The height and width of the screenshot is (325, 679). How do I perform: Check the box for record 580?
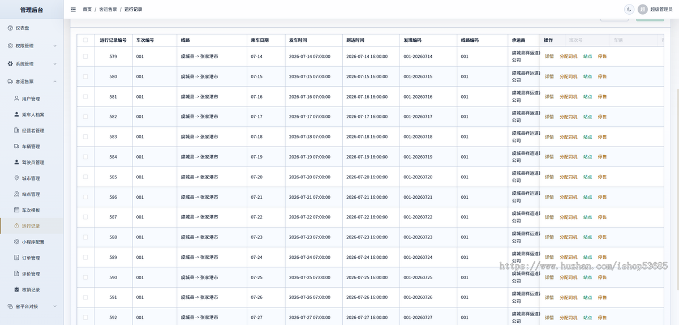pyautogui.click(x=85, y=76)
